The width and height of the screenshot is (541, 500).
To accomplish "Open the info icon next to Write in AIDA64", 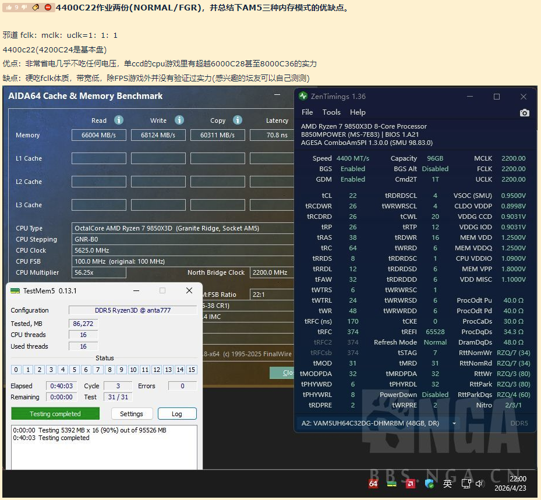I will 179,120.
